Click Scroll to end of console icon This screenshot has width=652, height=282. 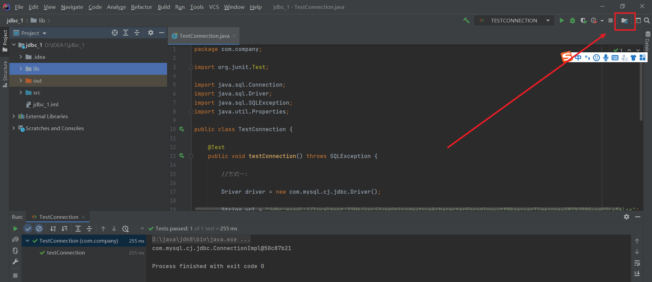637,274
